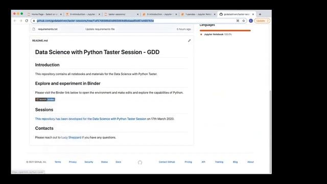Open the Data Science with Python Taster Session link
This screenshot has height=184, width=327.
[91, 119]
